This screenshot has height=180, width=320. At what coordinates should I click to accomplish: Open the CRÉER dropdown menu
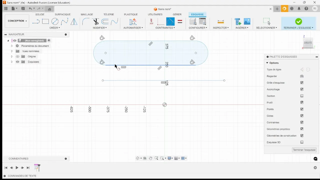pyautogui.click(x=54, y=28)
